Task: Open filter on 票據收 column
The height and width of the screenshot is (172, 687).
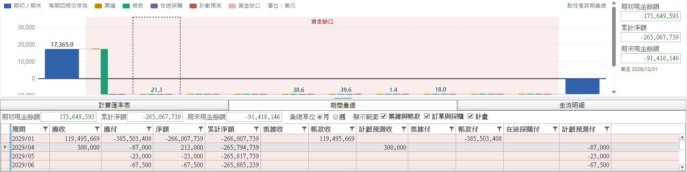Action: pyautogui.click(x=304, y=129)
